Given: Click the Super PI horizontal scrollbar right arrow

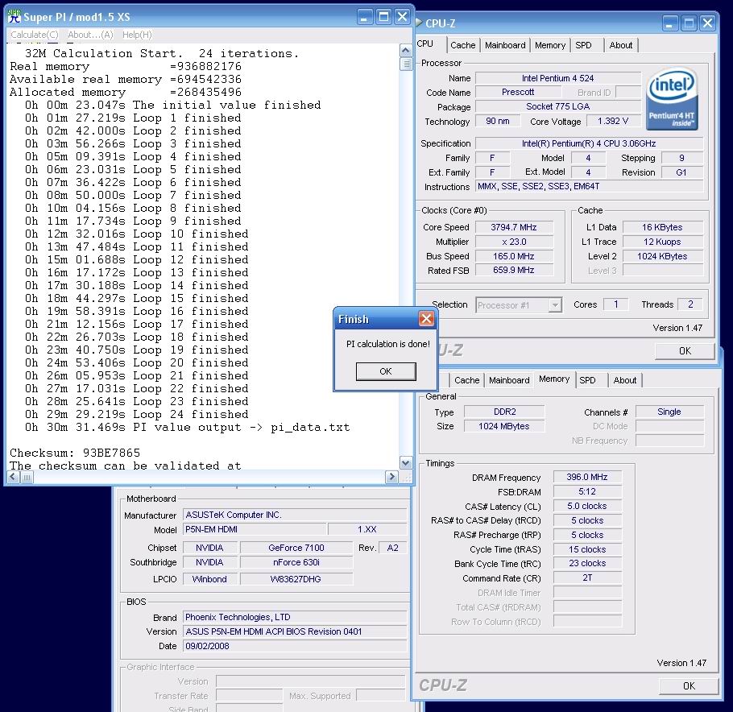Looking at the screenshot, I should [391, 477].
